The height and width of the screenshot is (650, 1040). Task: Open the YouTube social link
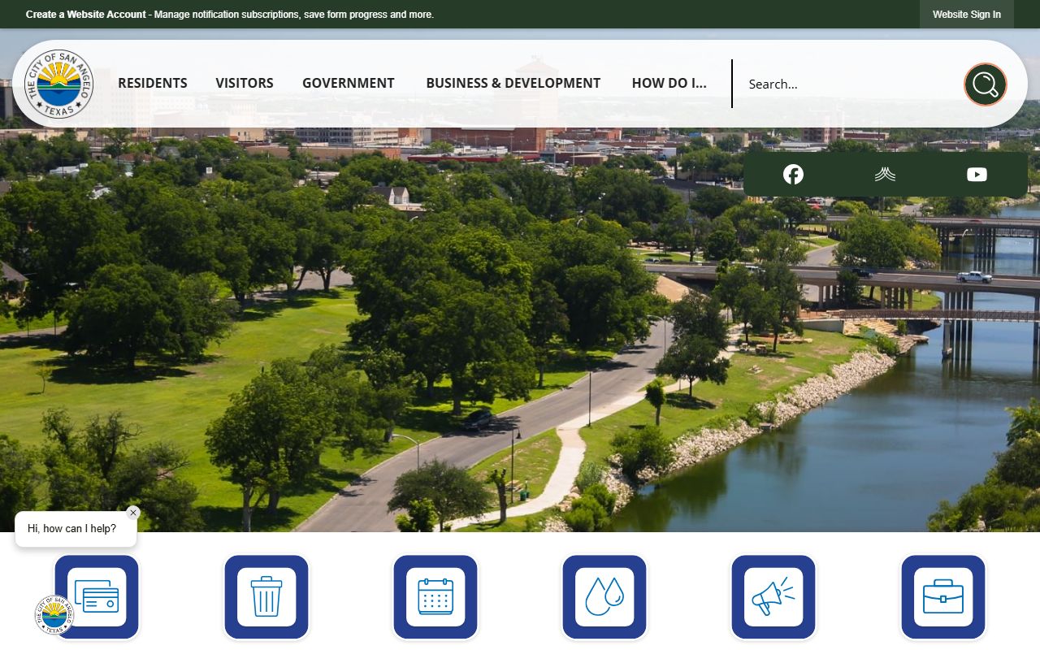(x=977, y=175)
